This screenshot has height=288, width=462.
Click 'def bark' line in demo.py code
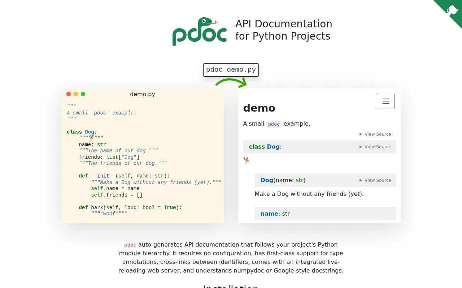click(130, 208)
